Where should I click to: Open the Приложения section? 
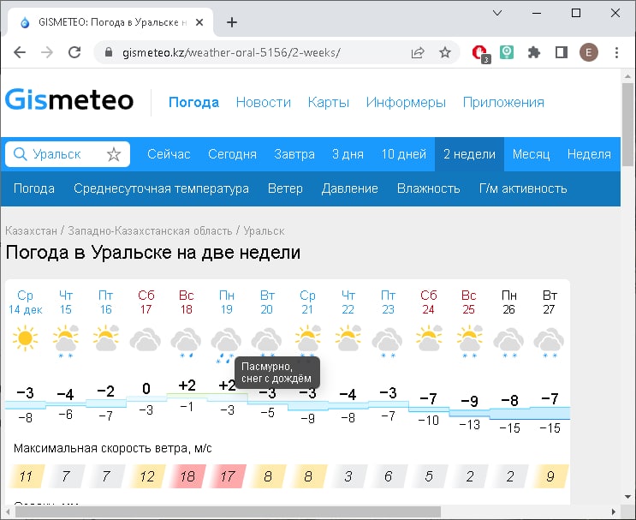503,102
